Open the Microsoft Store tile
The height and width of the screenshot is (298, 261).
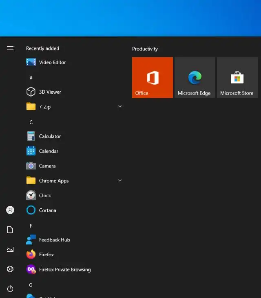237,78
